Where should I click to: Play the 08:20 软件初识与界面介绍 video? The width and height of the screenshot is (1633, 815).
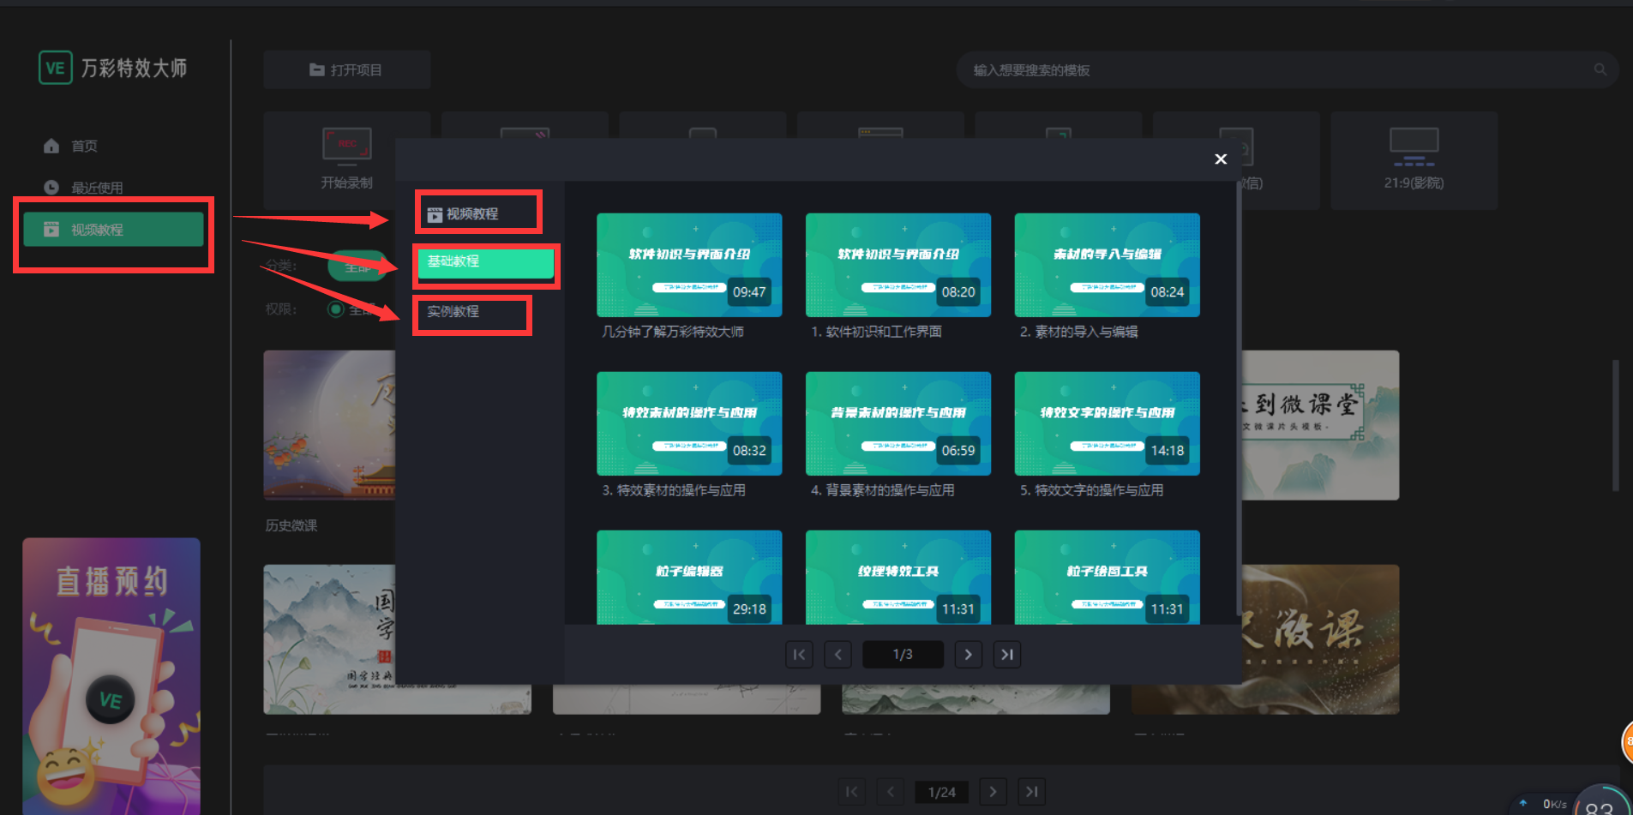click(x=898, y=265)
